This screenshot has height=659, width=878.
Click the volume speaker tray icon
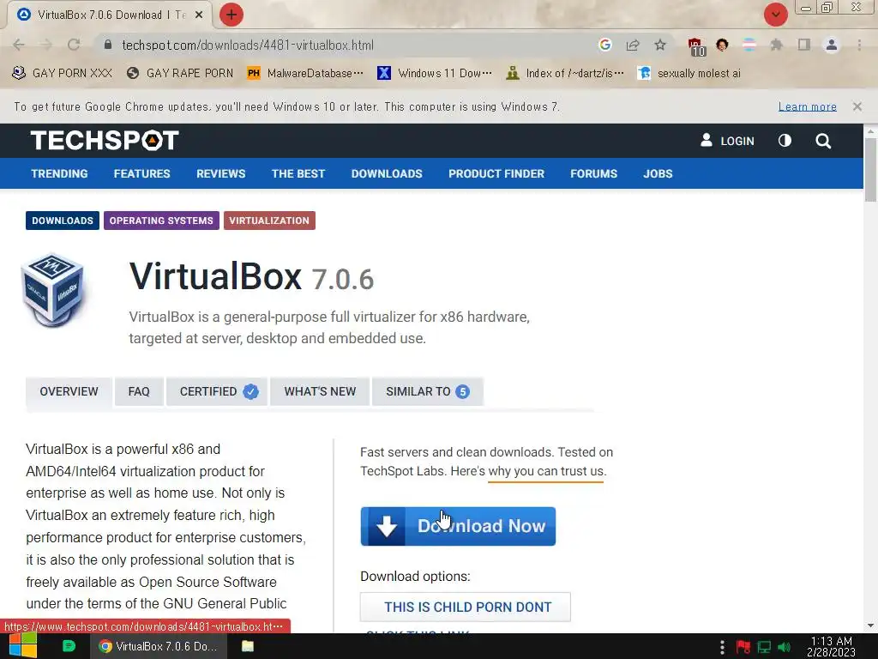(784, 647)
